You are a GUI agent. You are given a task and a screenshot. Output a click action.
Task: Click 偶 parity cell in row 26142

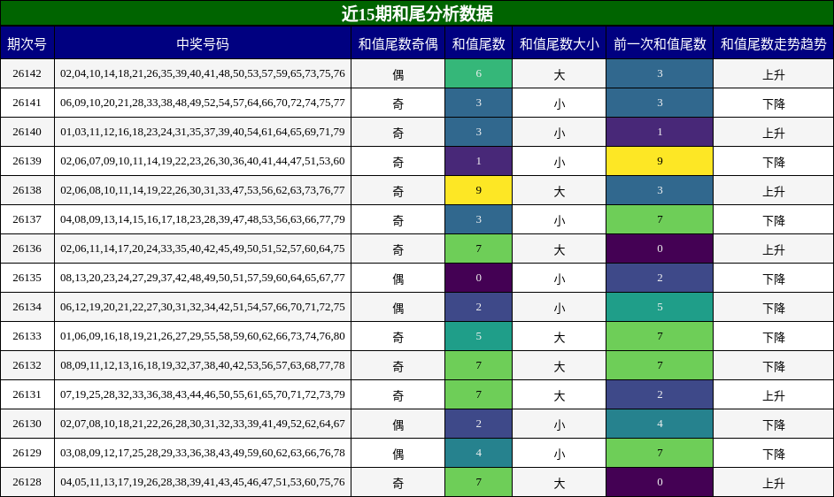pyautogui.click(x=398, y=74)
